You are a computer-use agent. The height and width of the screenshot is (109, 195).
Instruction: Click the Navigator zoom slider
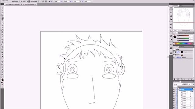(x=186, y=31)
